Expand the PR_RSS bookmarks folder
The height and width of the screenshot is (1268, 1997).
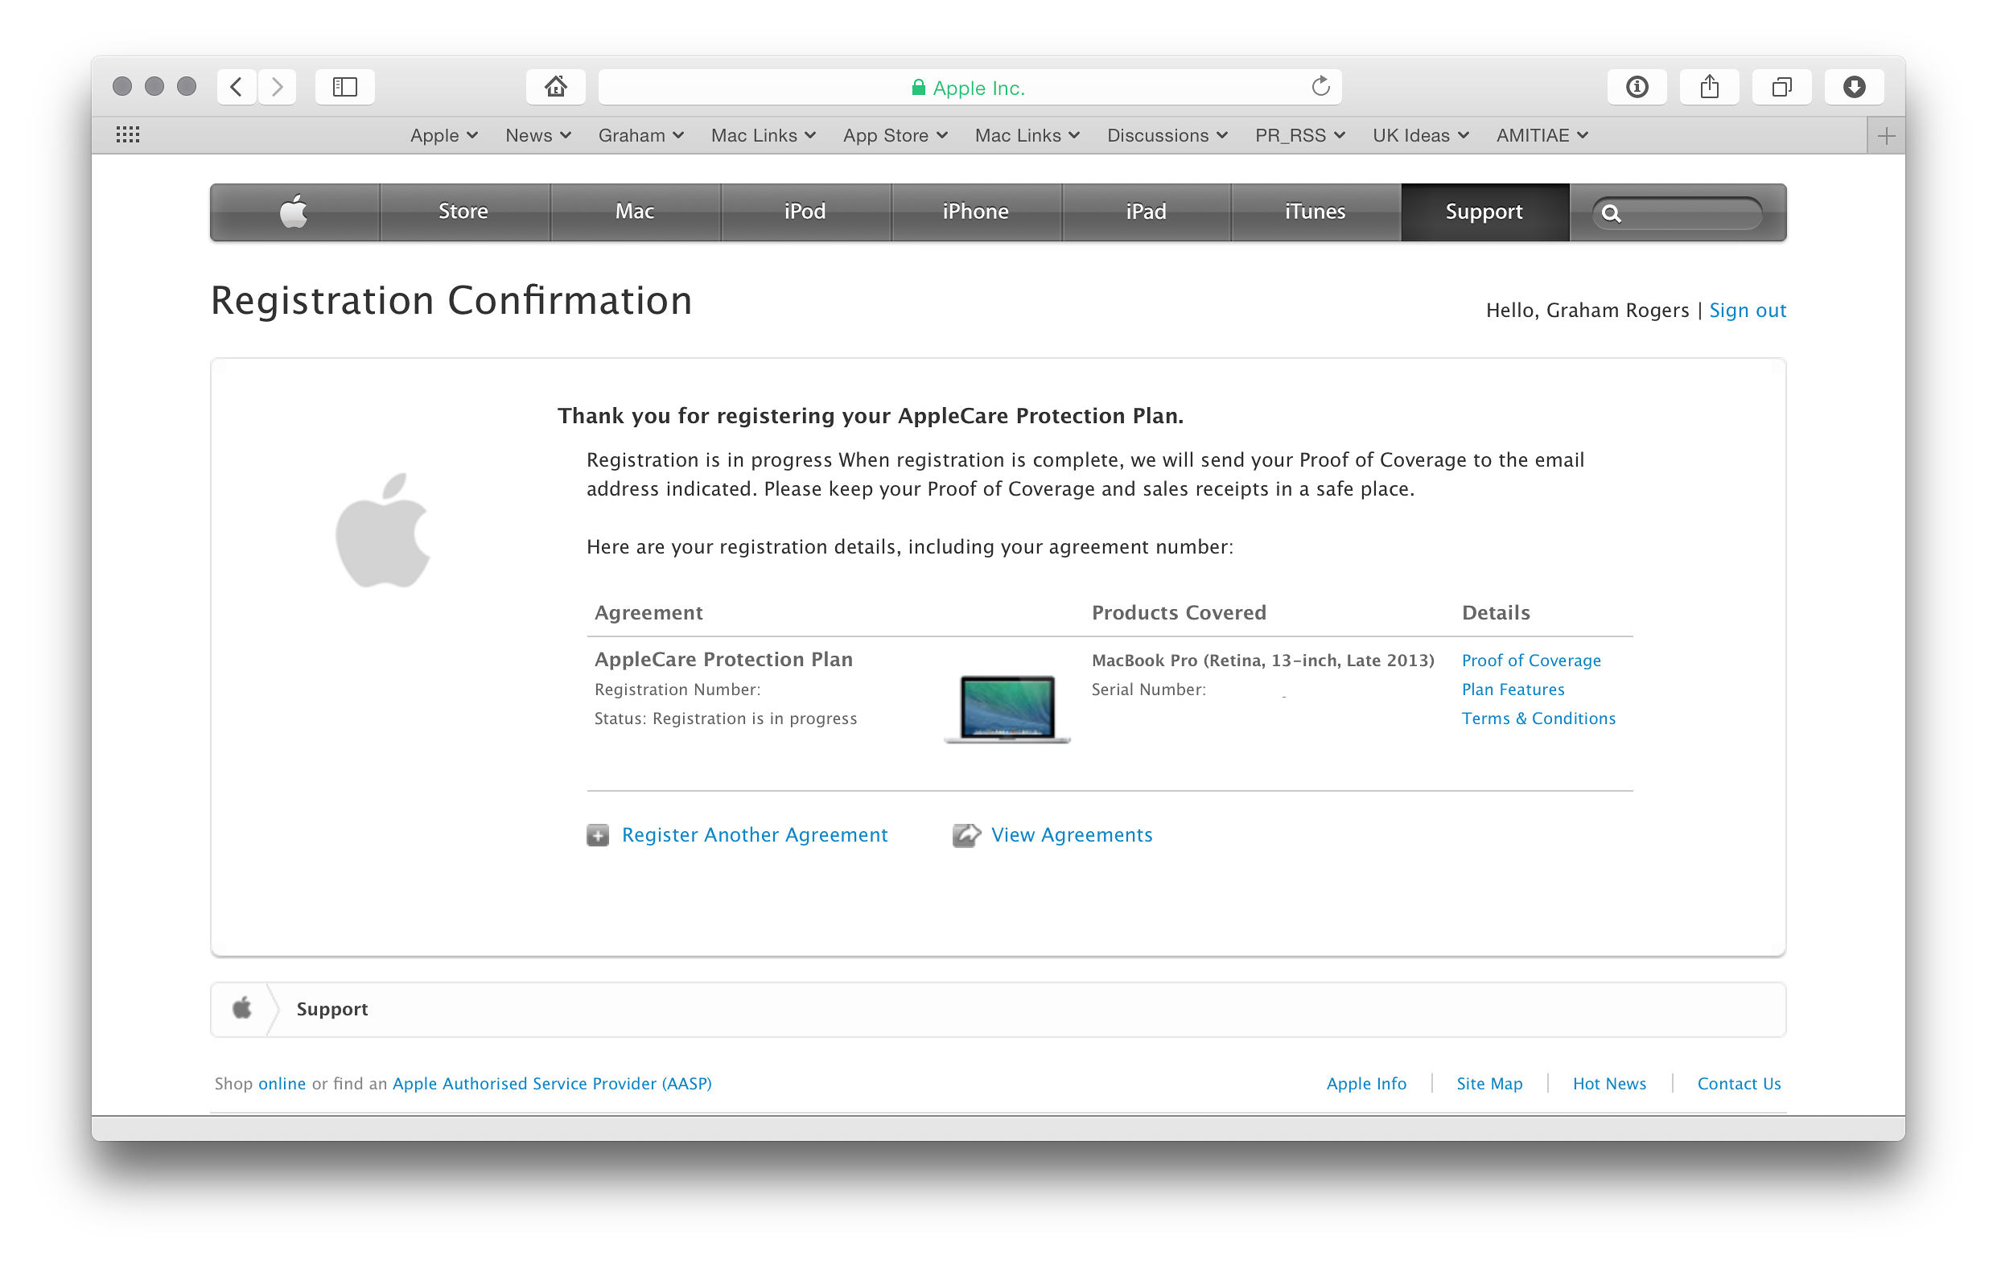pyautogui.click(x=1299, y=135)
